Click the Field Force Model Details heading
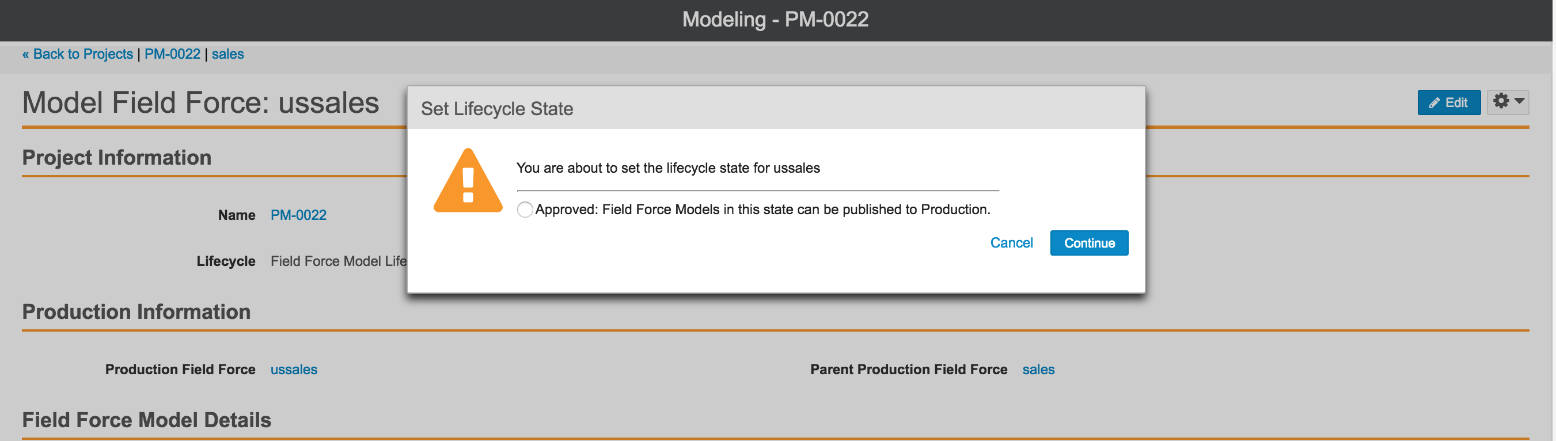Image resolution: width=1556 pixels, height=441 pixels. coord(147,420)
